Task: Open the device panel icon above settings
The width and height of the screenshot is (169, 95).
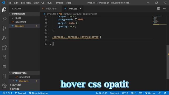Action: tap(4, 76)
